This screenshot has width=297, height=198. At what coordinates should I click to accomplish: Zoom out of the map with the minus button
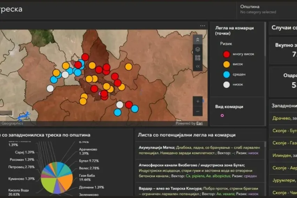click(198, 111)
